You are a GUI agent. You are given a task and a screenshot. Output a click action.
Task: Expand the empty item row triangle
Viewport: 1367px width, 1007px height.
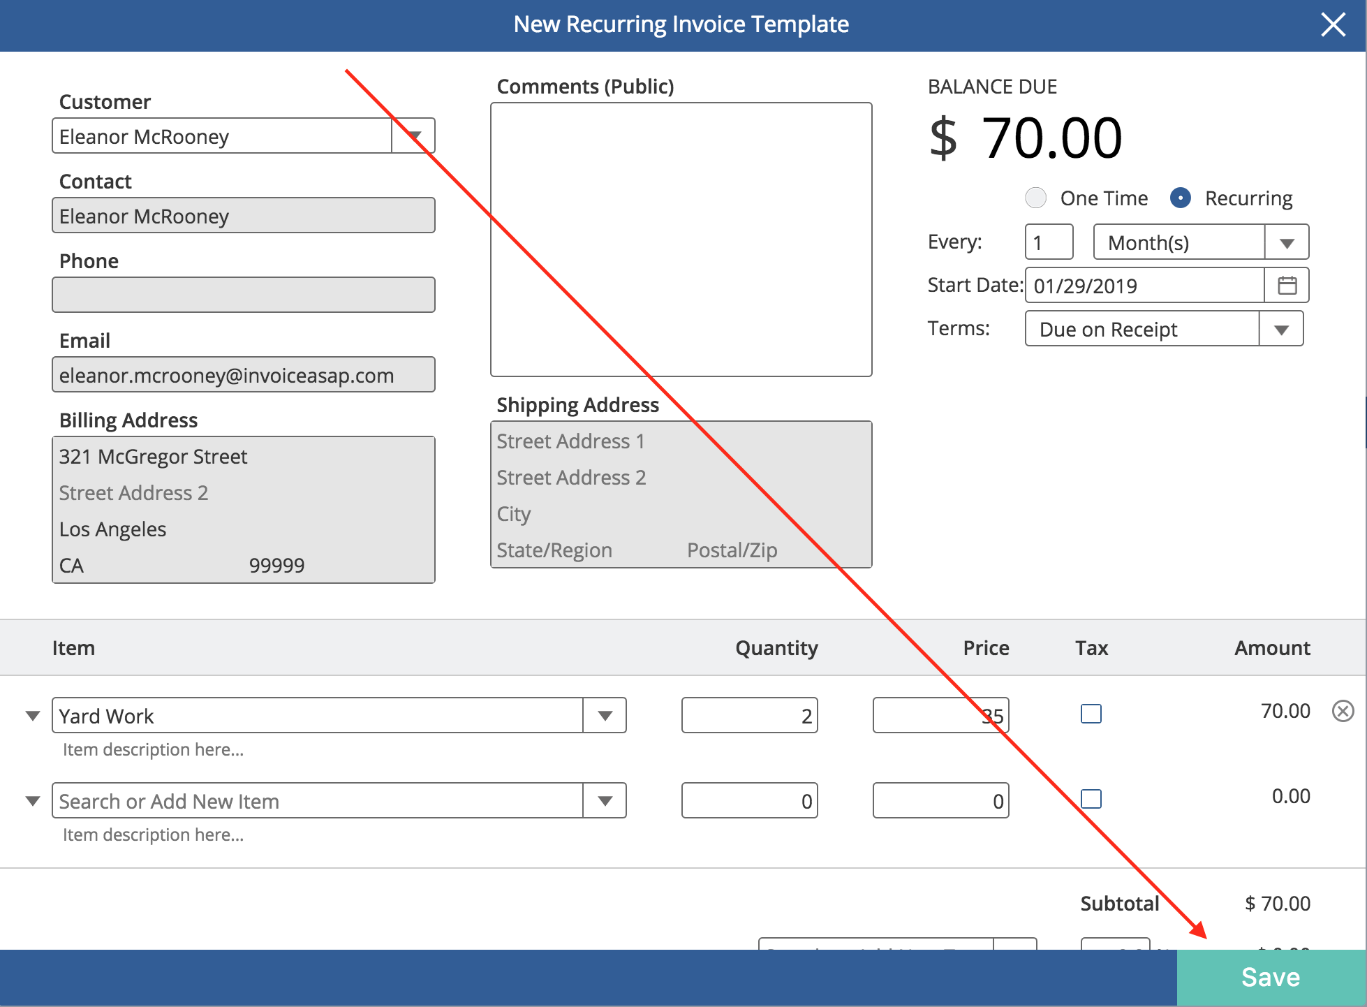pos(32,801)
